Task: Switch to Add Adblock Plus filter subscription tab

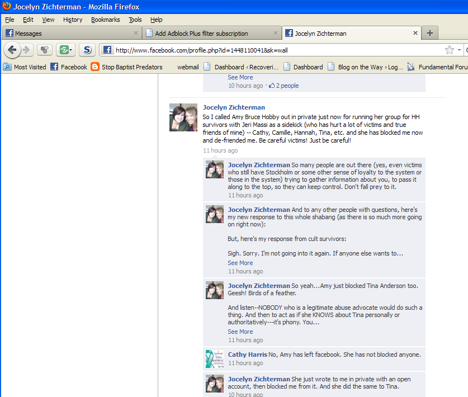Action: 211,33
